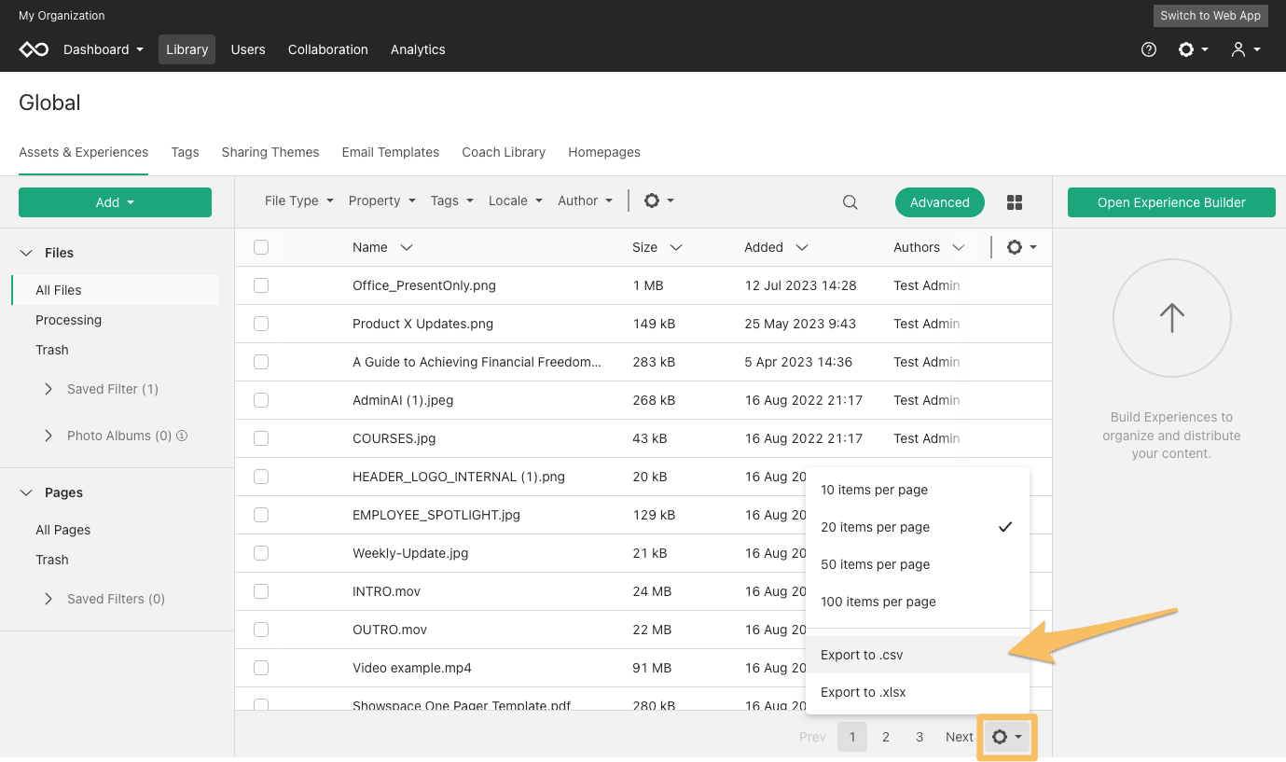Open the Tags filter dropdown
1286x762 pixels.
451,201
